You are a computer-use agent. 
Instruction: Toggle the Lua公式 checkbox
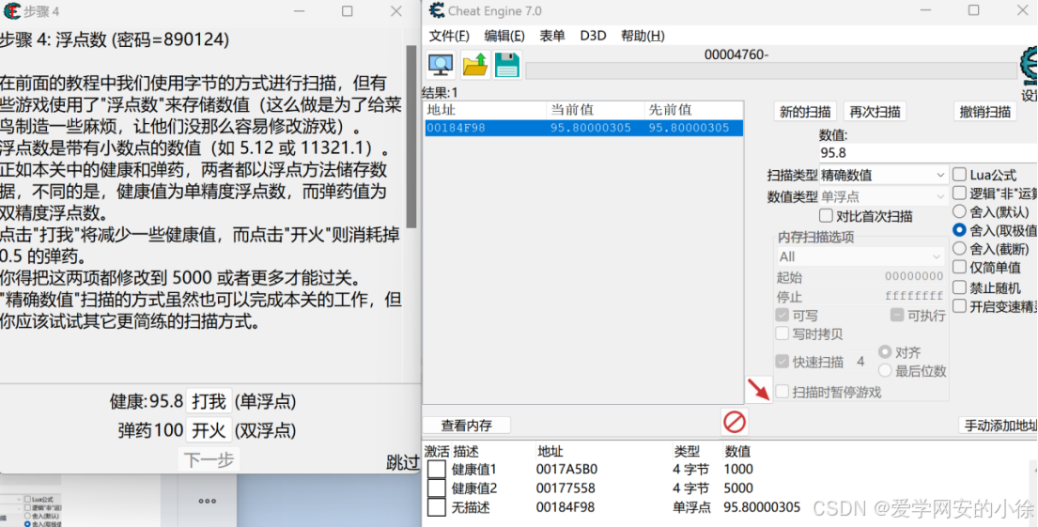click(959, 175)
